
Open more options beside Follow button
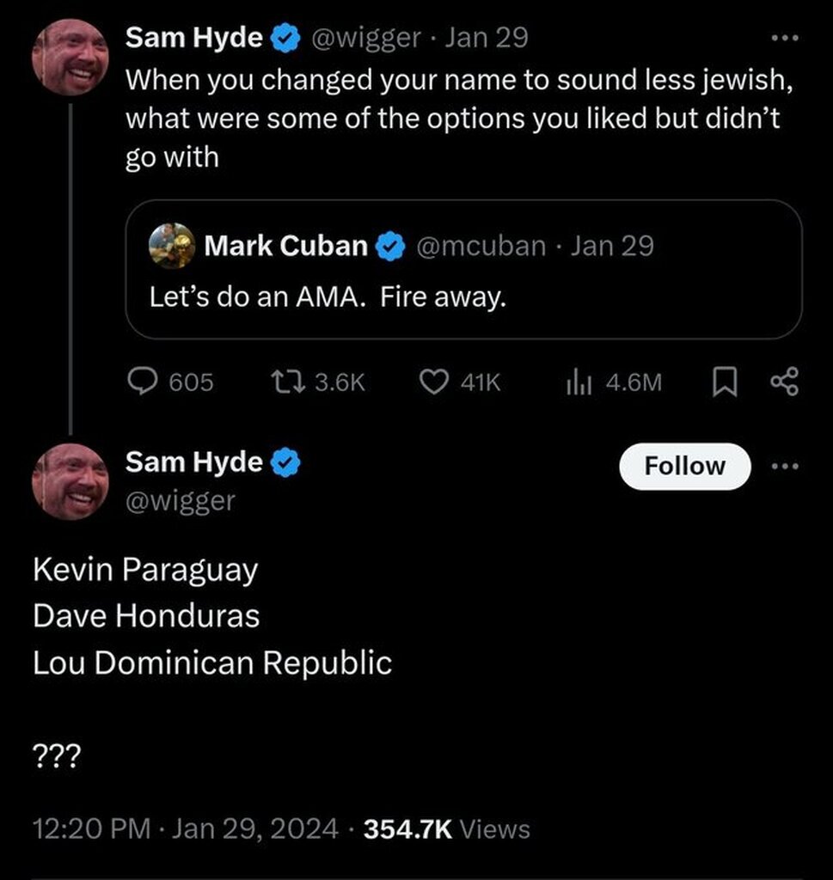pyautogui.click(x=785, y=466)
